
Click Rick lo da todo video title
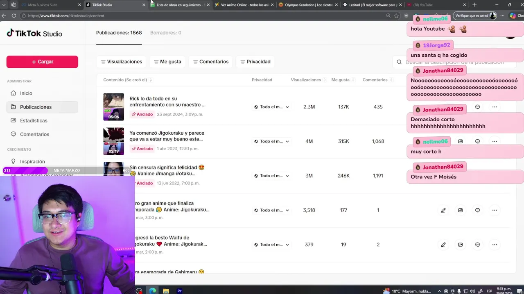(x=167, y=102)
